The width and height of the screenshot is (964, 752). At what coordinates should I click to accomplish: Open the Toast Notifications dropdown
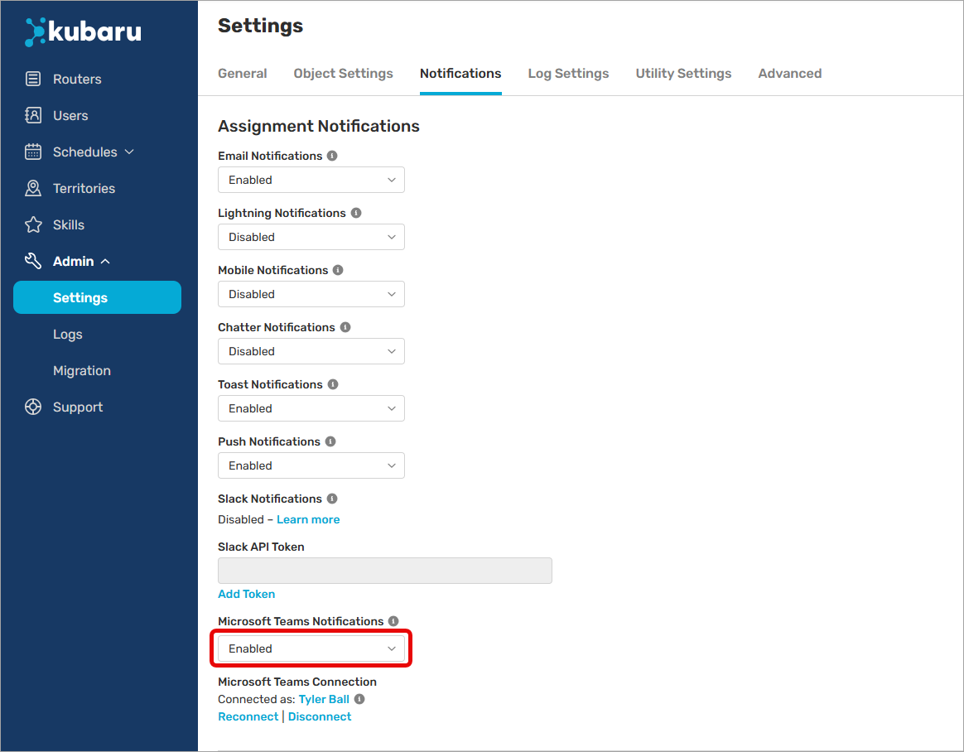coord(311,408)
